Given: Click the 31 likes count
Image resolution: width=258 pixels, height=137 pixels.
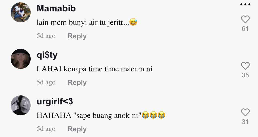Looking at the screenshot, I should [245, 122].
